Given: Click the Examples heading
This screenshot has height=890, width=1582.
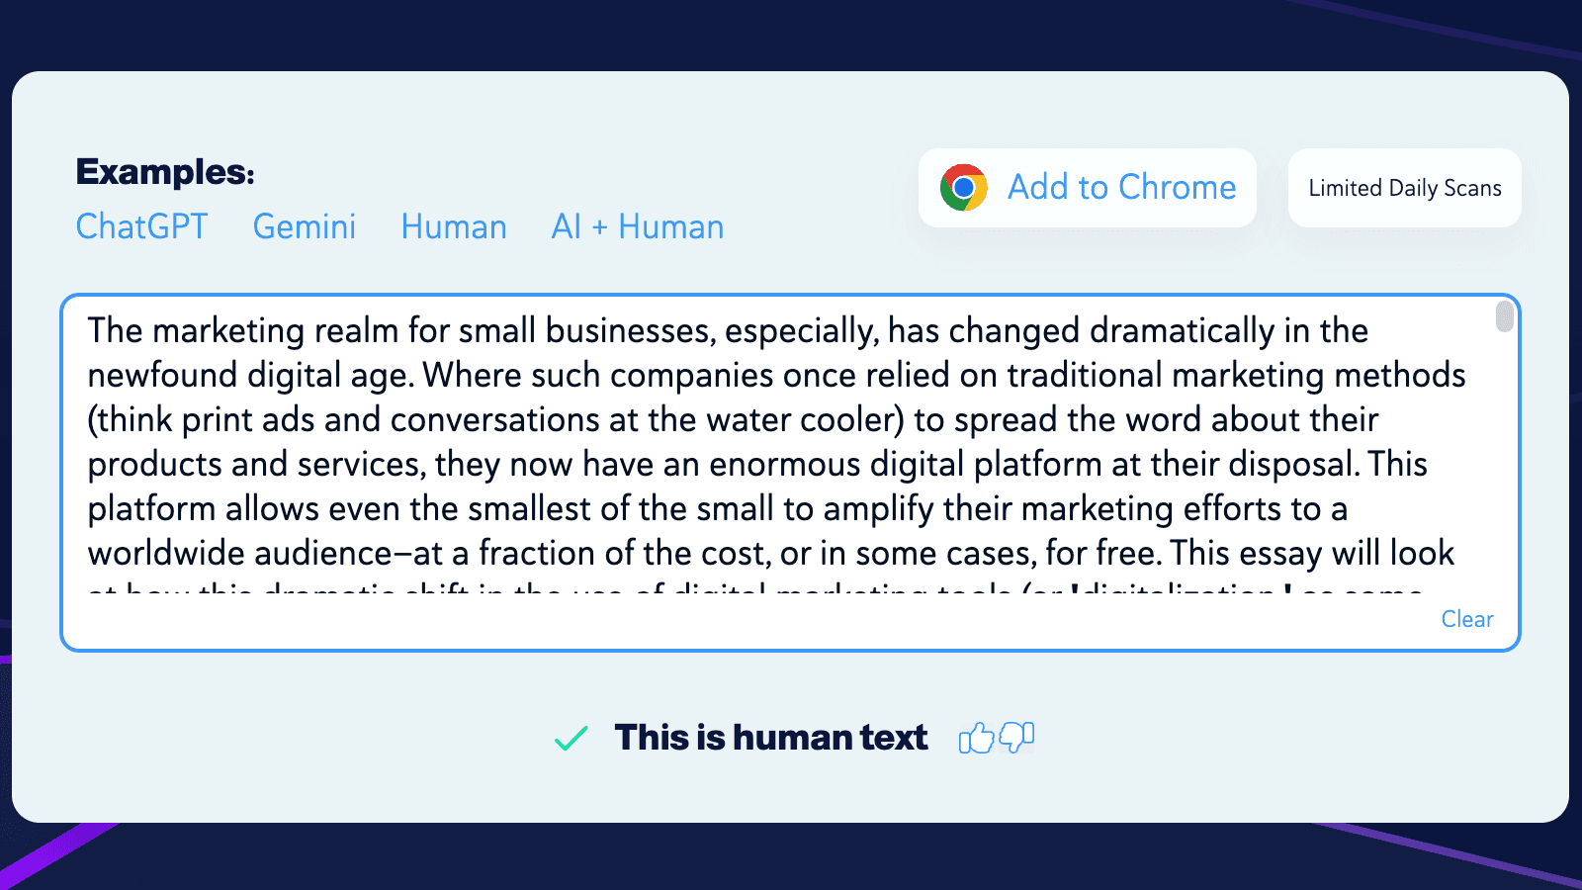Looking at the screenshot, I should point(164,171).
